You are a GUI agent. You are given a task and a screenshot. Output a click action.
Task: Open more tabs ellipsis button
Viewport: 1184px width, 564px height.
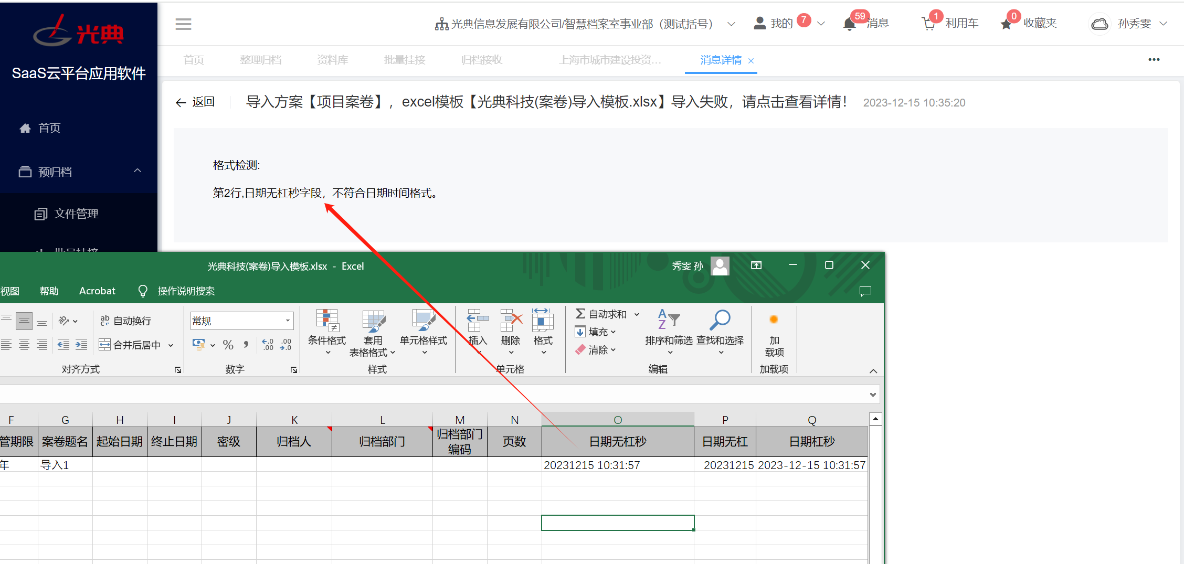tap(1154, 59)
